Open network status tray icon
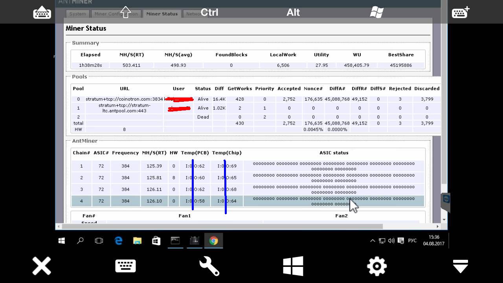This screenshot has width=503, height=283. pyautogui.click(x=382, y=241)
